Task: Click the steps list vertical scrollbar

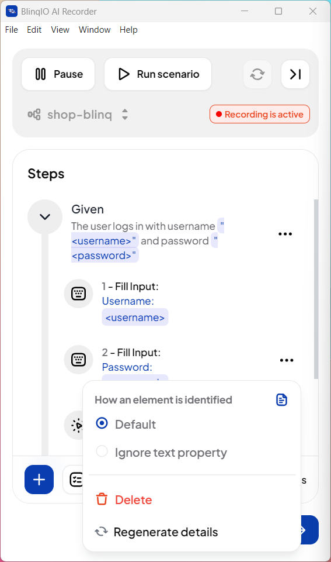Action: 316,289
